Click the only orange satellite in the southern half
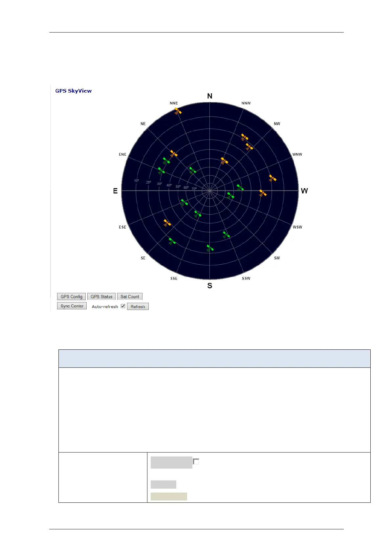The height and width of the screenshot is (553, 391). tap(167, 223)
